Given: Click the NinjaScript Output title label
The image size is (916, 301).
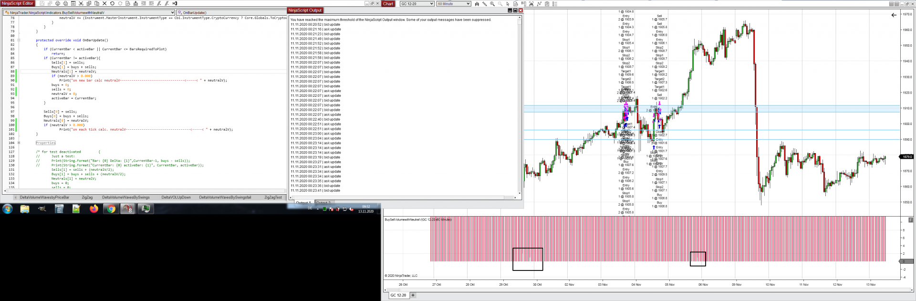Looking at the screenshot, I should coord(305,10).
